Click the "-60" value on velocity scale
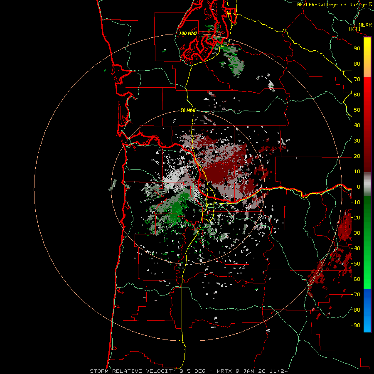Screen dimensions: 374x374 (355, 279)
